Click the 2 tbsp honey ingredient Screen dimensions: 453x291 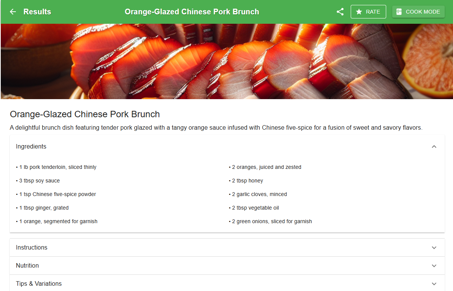[247, 181]
